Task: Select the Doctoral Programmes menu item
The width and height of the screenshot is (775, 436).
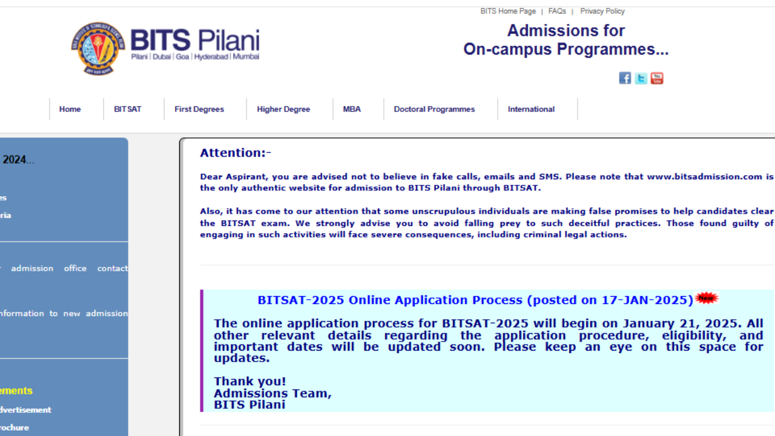Action: (434, 109)
